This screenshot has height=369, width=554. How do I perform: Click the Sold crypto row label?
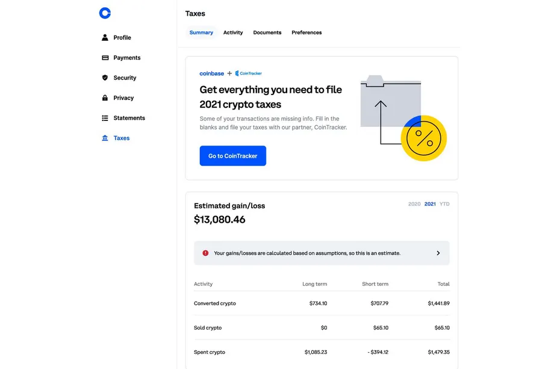click(208, 327)
